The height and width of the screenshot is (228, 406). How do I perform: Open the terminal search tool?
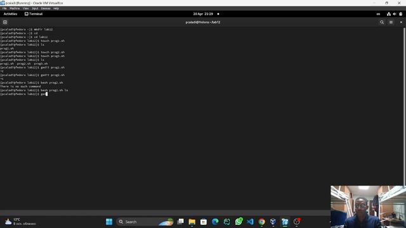[382, 22]
